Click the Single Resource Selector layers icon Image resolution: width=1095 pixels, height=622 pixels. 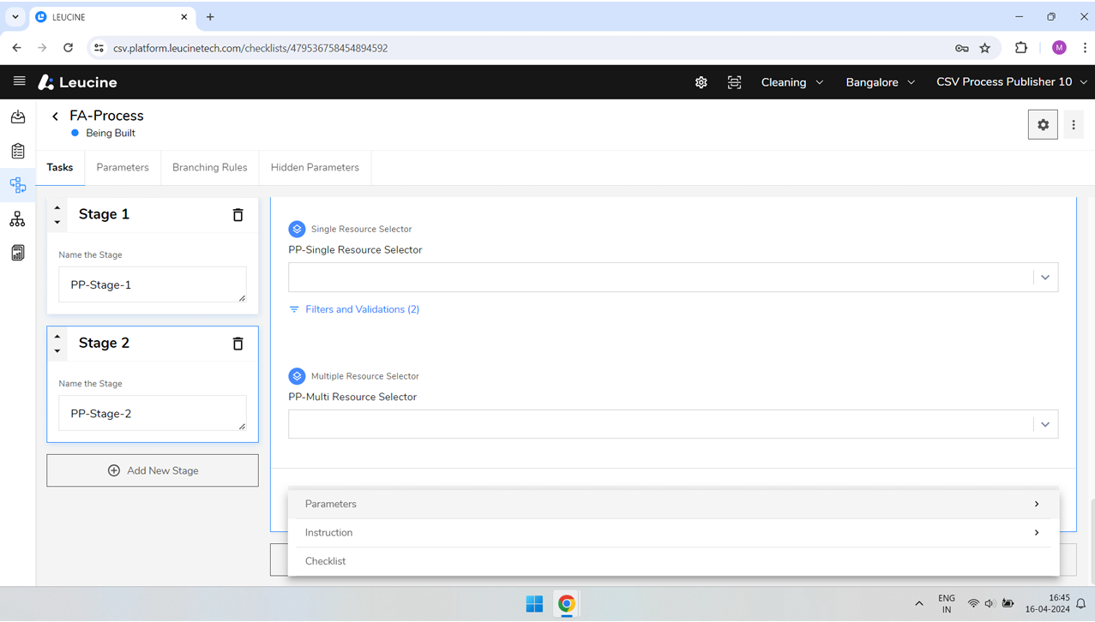(297, 229)
